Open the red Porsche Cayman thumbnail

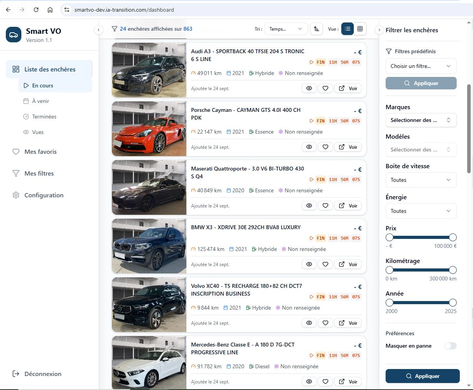click(x=149, y=129)
